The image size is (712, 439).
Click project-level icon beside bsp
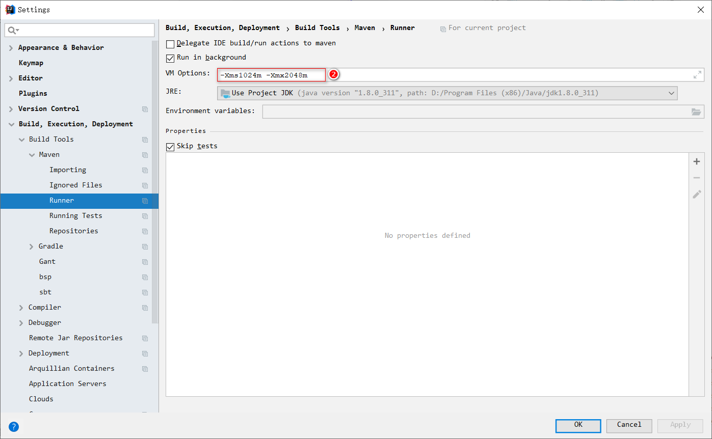pyautogui.click(x=145, y=277)
